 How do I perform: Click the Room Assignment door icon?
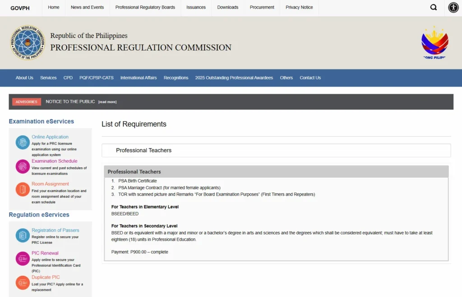tap(23, 189)
